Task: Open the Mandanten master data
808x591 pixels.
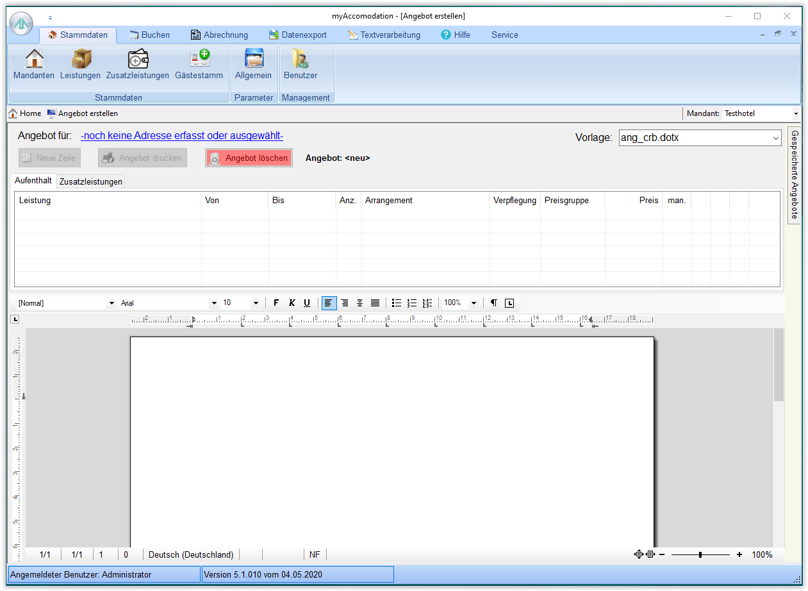Action: click(x=34, y=65)
